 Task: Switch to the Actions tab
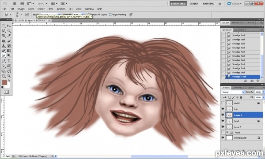239,30
